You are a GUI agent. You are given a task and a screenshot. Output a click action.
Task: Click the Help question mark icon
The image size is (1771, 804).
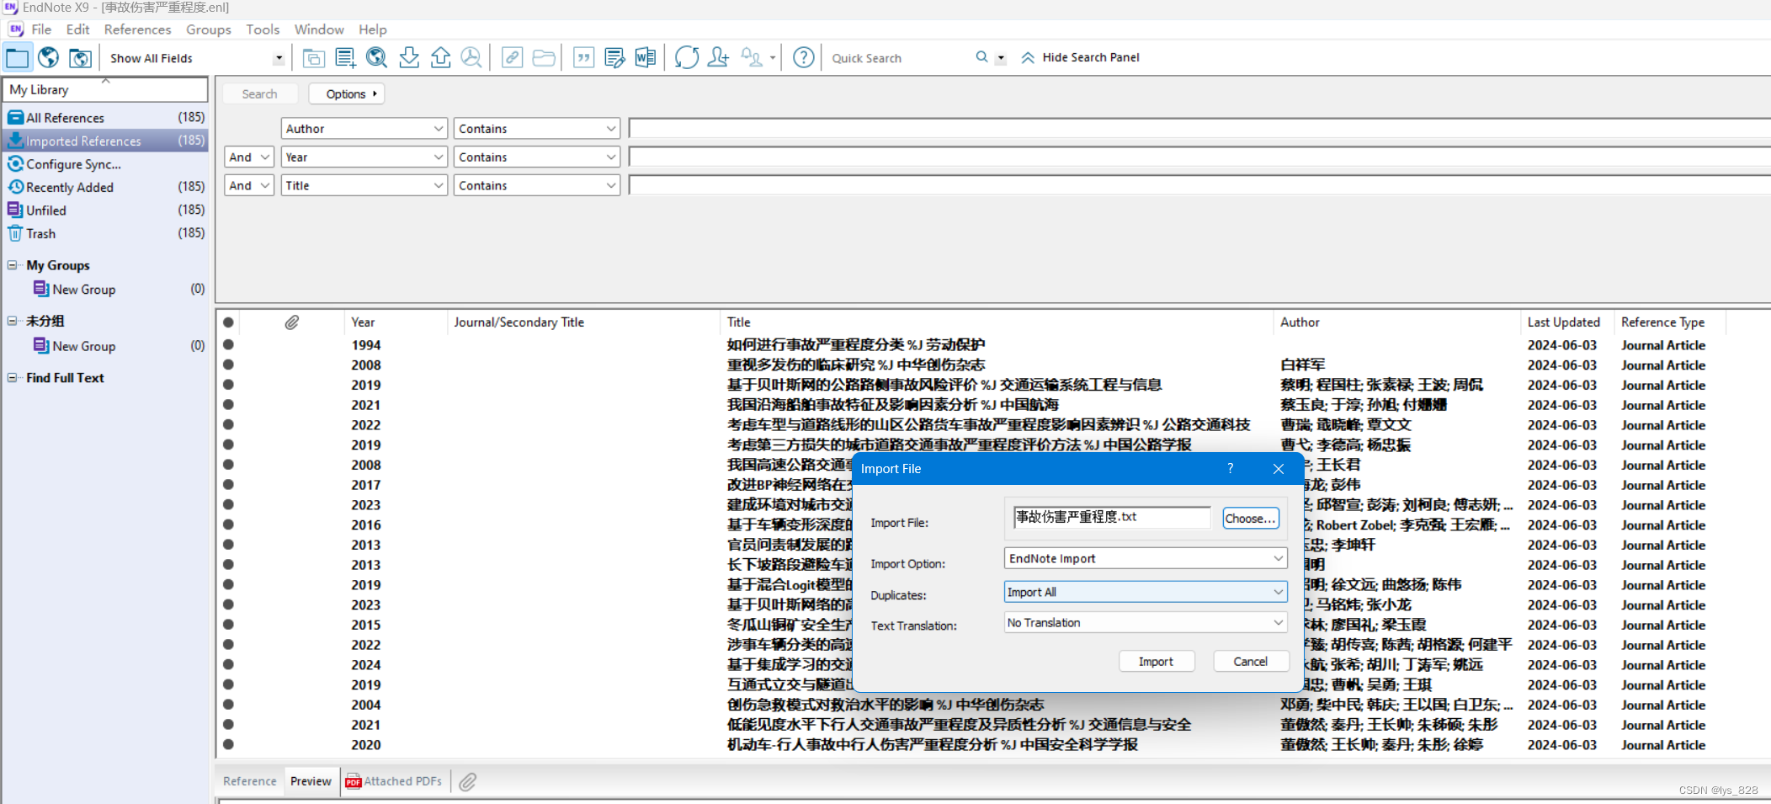(804, 58)
